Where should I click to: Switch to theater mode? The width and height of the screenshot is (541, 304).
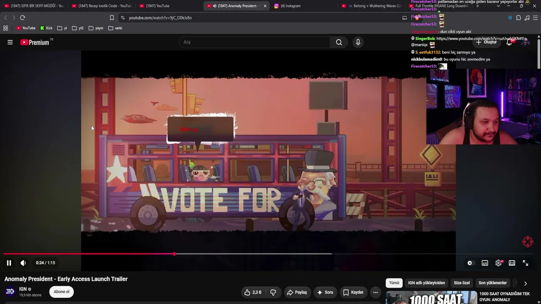(x=512, y=263)
